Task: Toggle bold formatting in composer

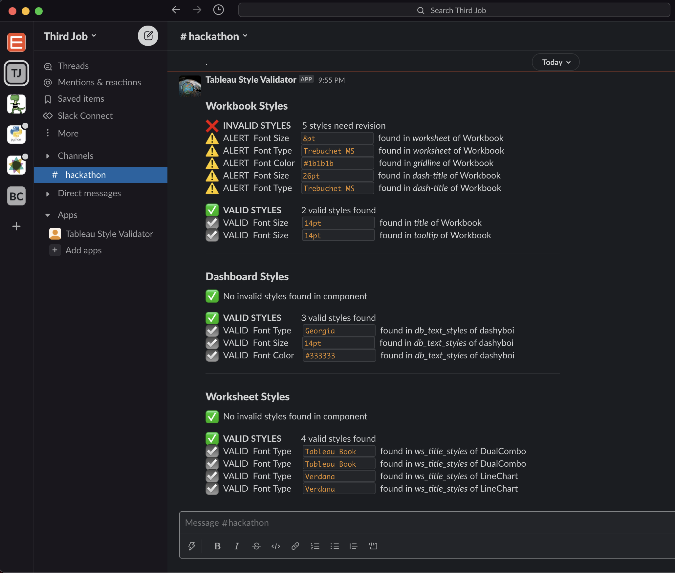Action: (x=217, y=546)
